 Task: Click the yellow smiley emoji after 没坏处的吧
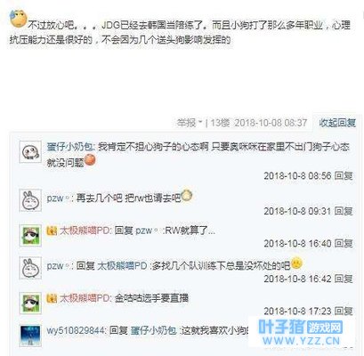tap(296, 263)
